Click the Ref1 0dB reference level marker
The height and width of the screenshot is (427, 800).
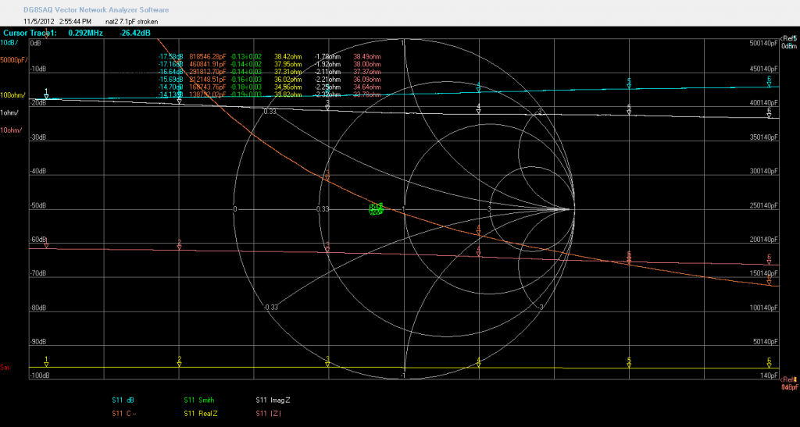[x=788, y=43]
